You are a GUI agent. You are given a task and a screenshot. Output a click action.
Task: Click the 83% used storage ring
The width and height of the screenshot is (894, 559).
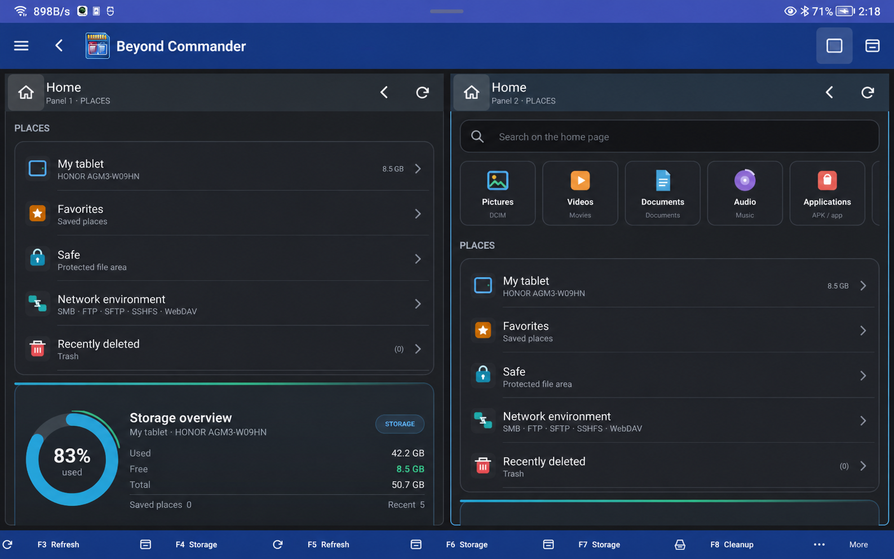[x=72, y=460]
